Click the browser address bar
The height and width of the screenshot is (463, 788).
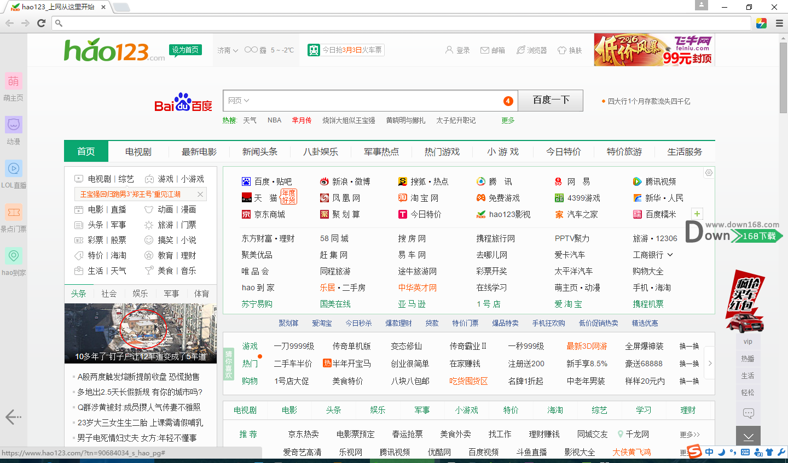(x=402, y=23)
